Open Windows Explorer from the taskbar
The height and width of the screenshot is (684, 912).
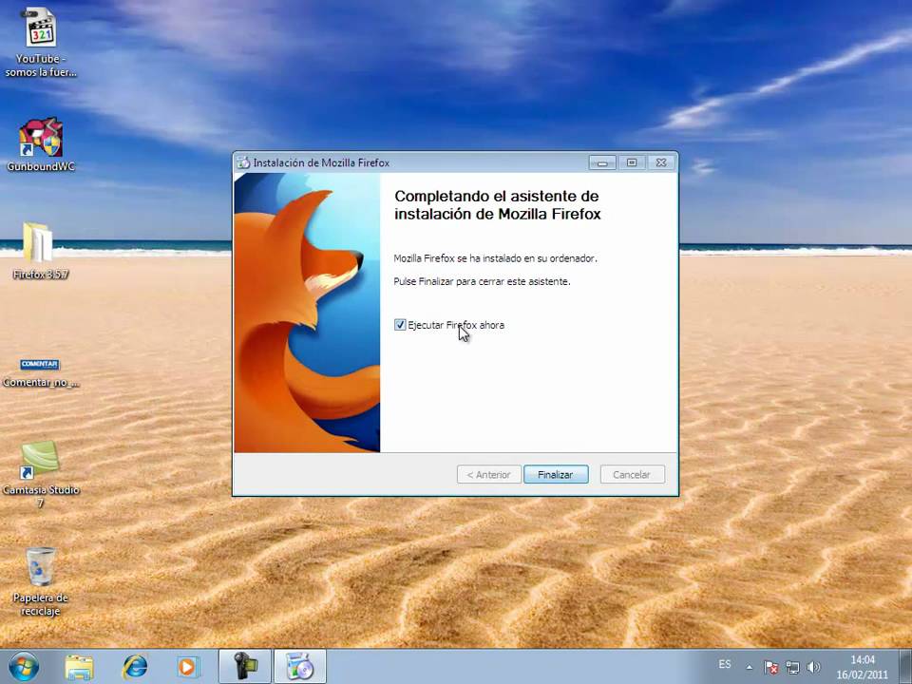pos(80,667)
